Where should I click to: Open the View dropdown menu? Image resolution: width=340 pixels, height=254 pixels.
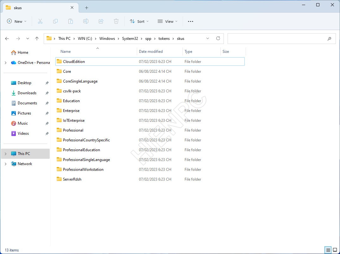coord(167,21)
